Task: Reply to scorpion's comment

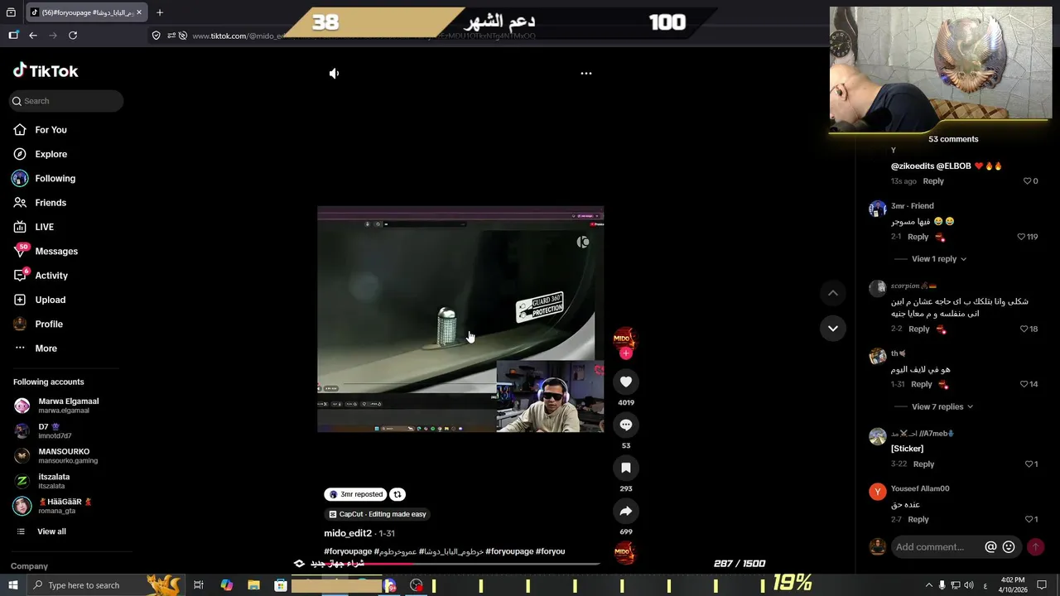Action: (x=918, y=329)
